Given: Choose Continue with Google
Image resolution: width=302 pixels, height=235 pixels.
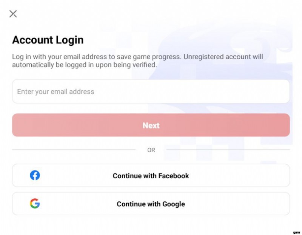Looking at the screenshot, I should pyautogui.click(x=151, y=204).
